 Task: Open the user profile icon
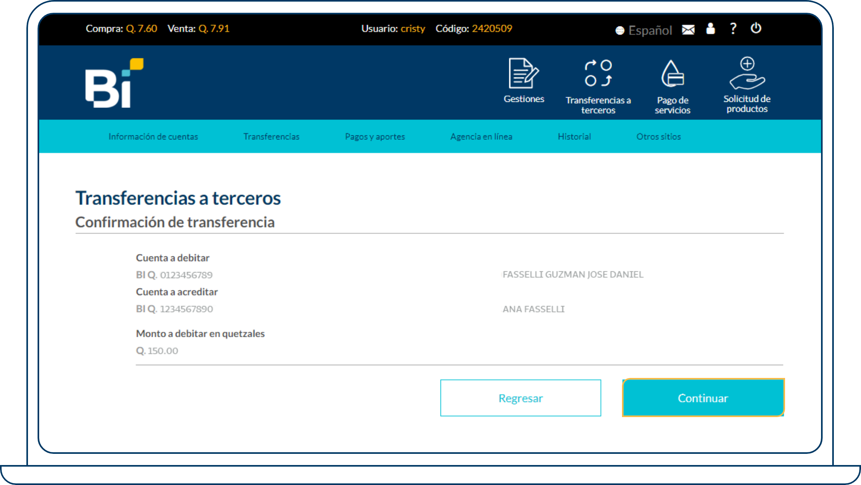710,28
